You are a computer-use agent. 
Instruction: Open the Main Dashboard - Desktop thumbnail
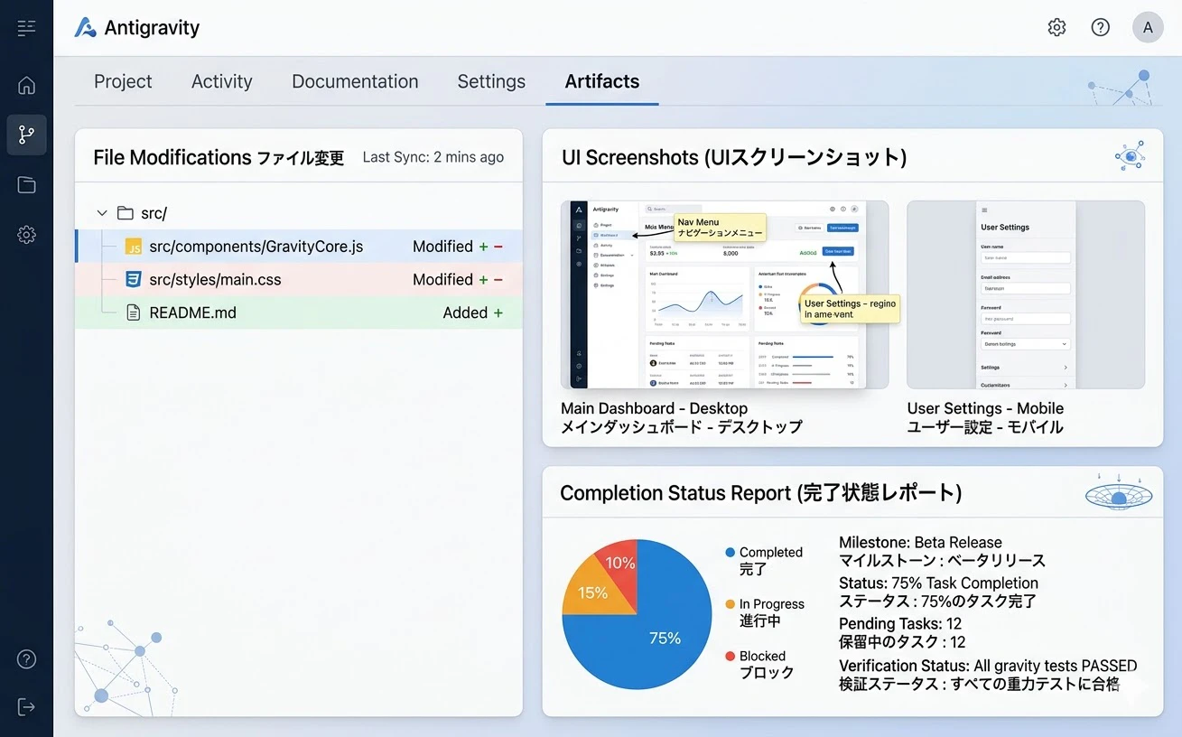pos(724,295)
